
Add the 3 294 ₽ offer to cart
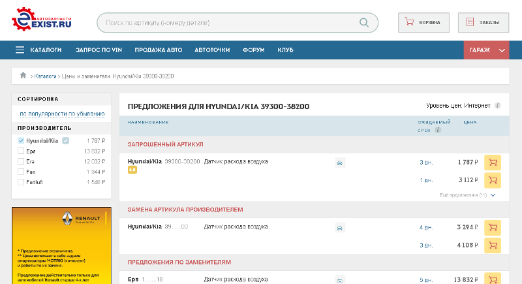pyautogui.click(x=493, y=227)
